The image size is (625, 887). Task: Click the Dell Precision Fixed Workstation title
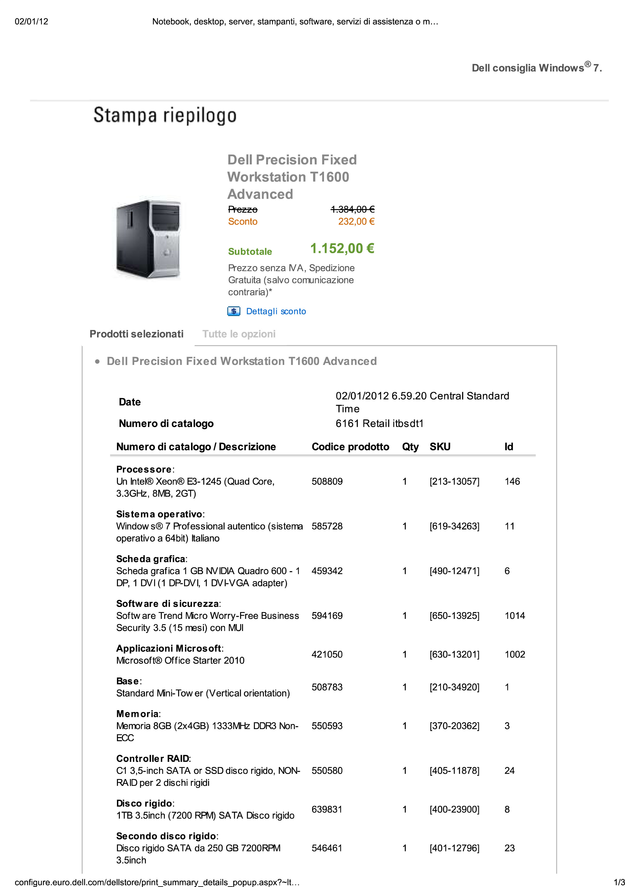pos(292,177)
